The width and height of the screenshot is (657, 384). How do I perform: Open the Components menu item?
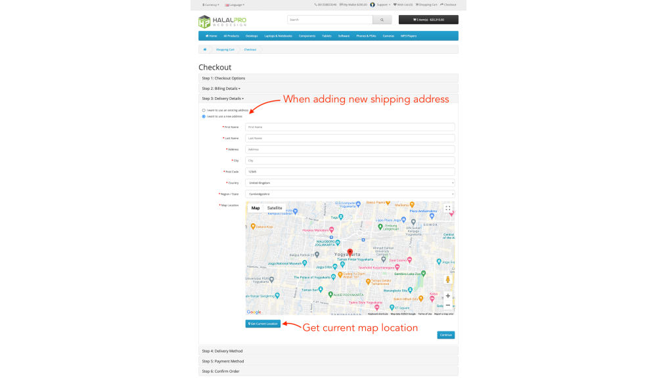(x=307, y=36)
